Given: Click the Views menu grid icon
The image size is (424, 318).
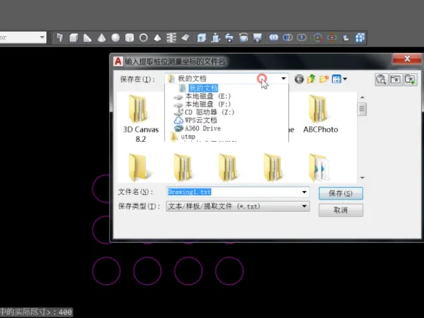Looking at the screenshot, I should coord(336,79).
